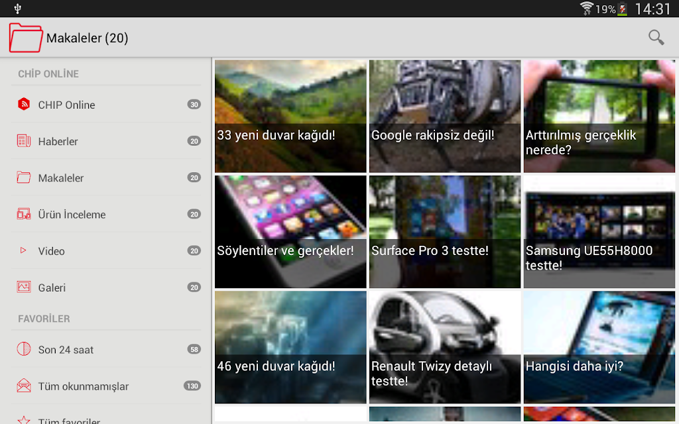Tap the Haberler newspaper icon
This screenshot has height=424, width=679.
(24, 141)
